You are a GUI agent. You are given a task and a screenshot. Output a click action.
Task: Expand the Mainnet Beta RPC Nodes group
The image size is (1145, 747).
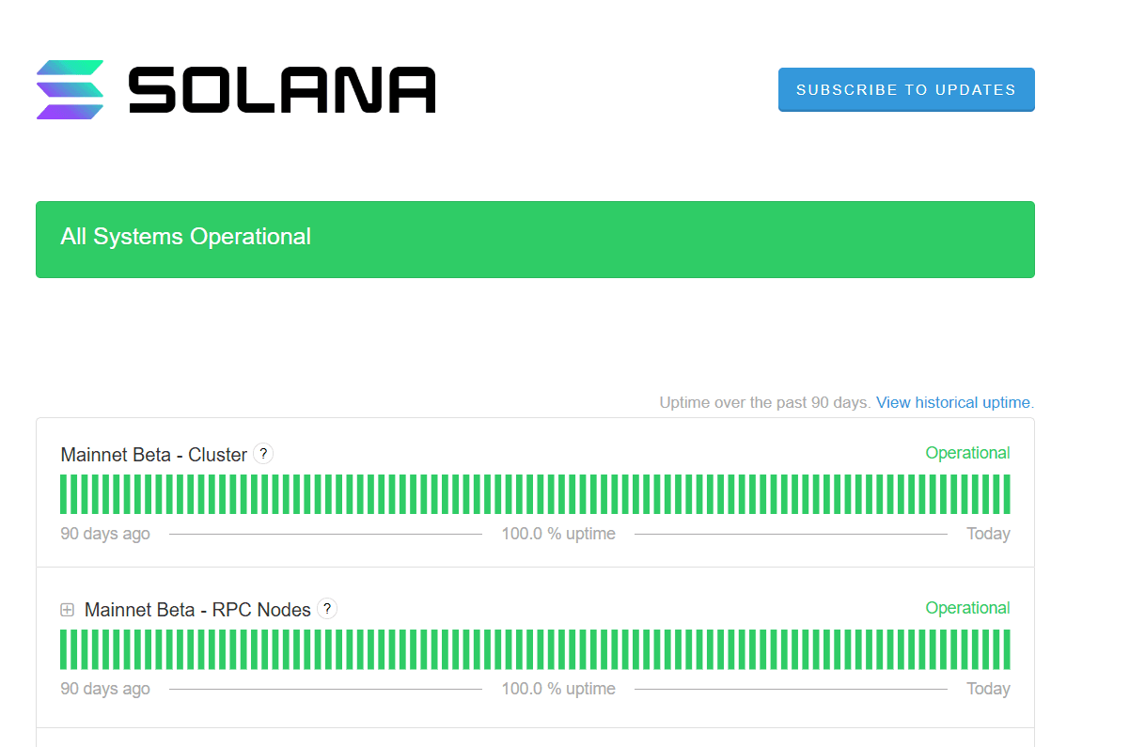(67, 610)
